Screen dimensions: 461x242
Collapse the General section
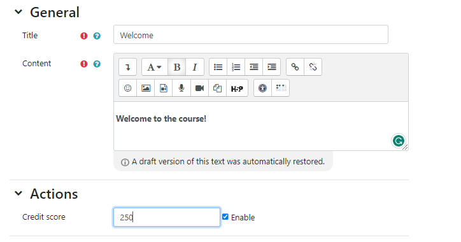[x=18, y=12]
